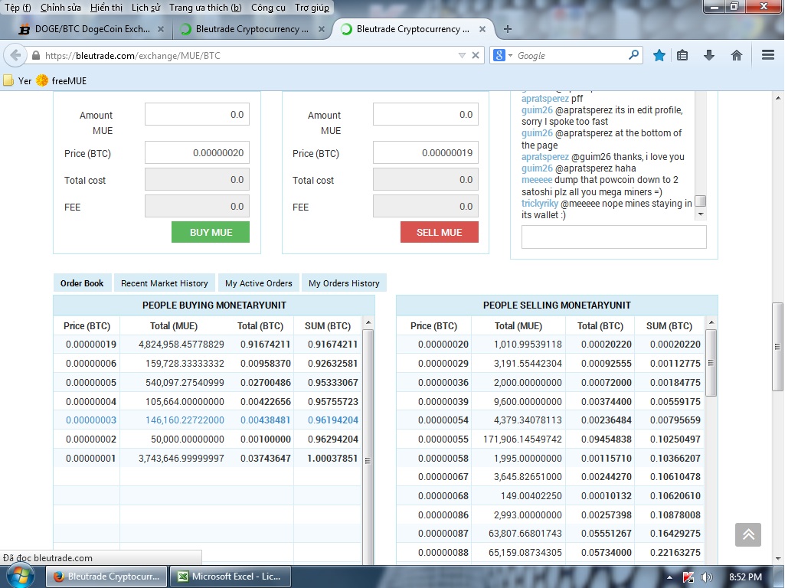811x588 pixels.
Task: Select sell order at price 0.00000020
Action: pyautogui.click(x=551, y=344)
